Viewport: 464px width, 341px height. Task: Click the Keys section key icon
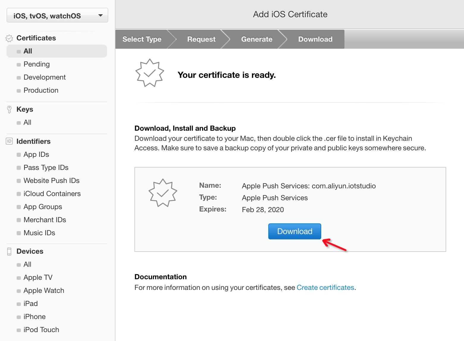[x=9, y=110]
